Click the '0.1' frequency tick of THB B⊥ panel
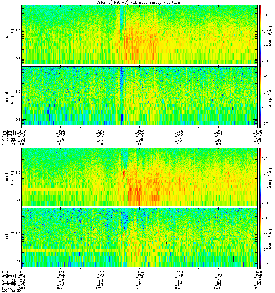The width and height of the screenshot is (275, 293). click(18, 58)
